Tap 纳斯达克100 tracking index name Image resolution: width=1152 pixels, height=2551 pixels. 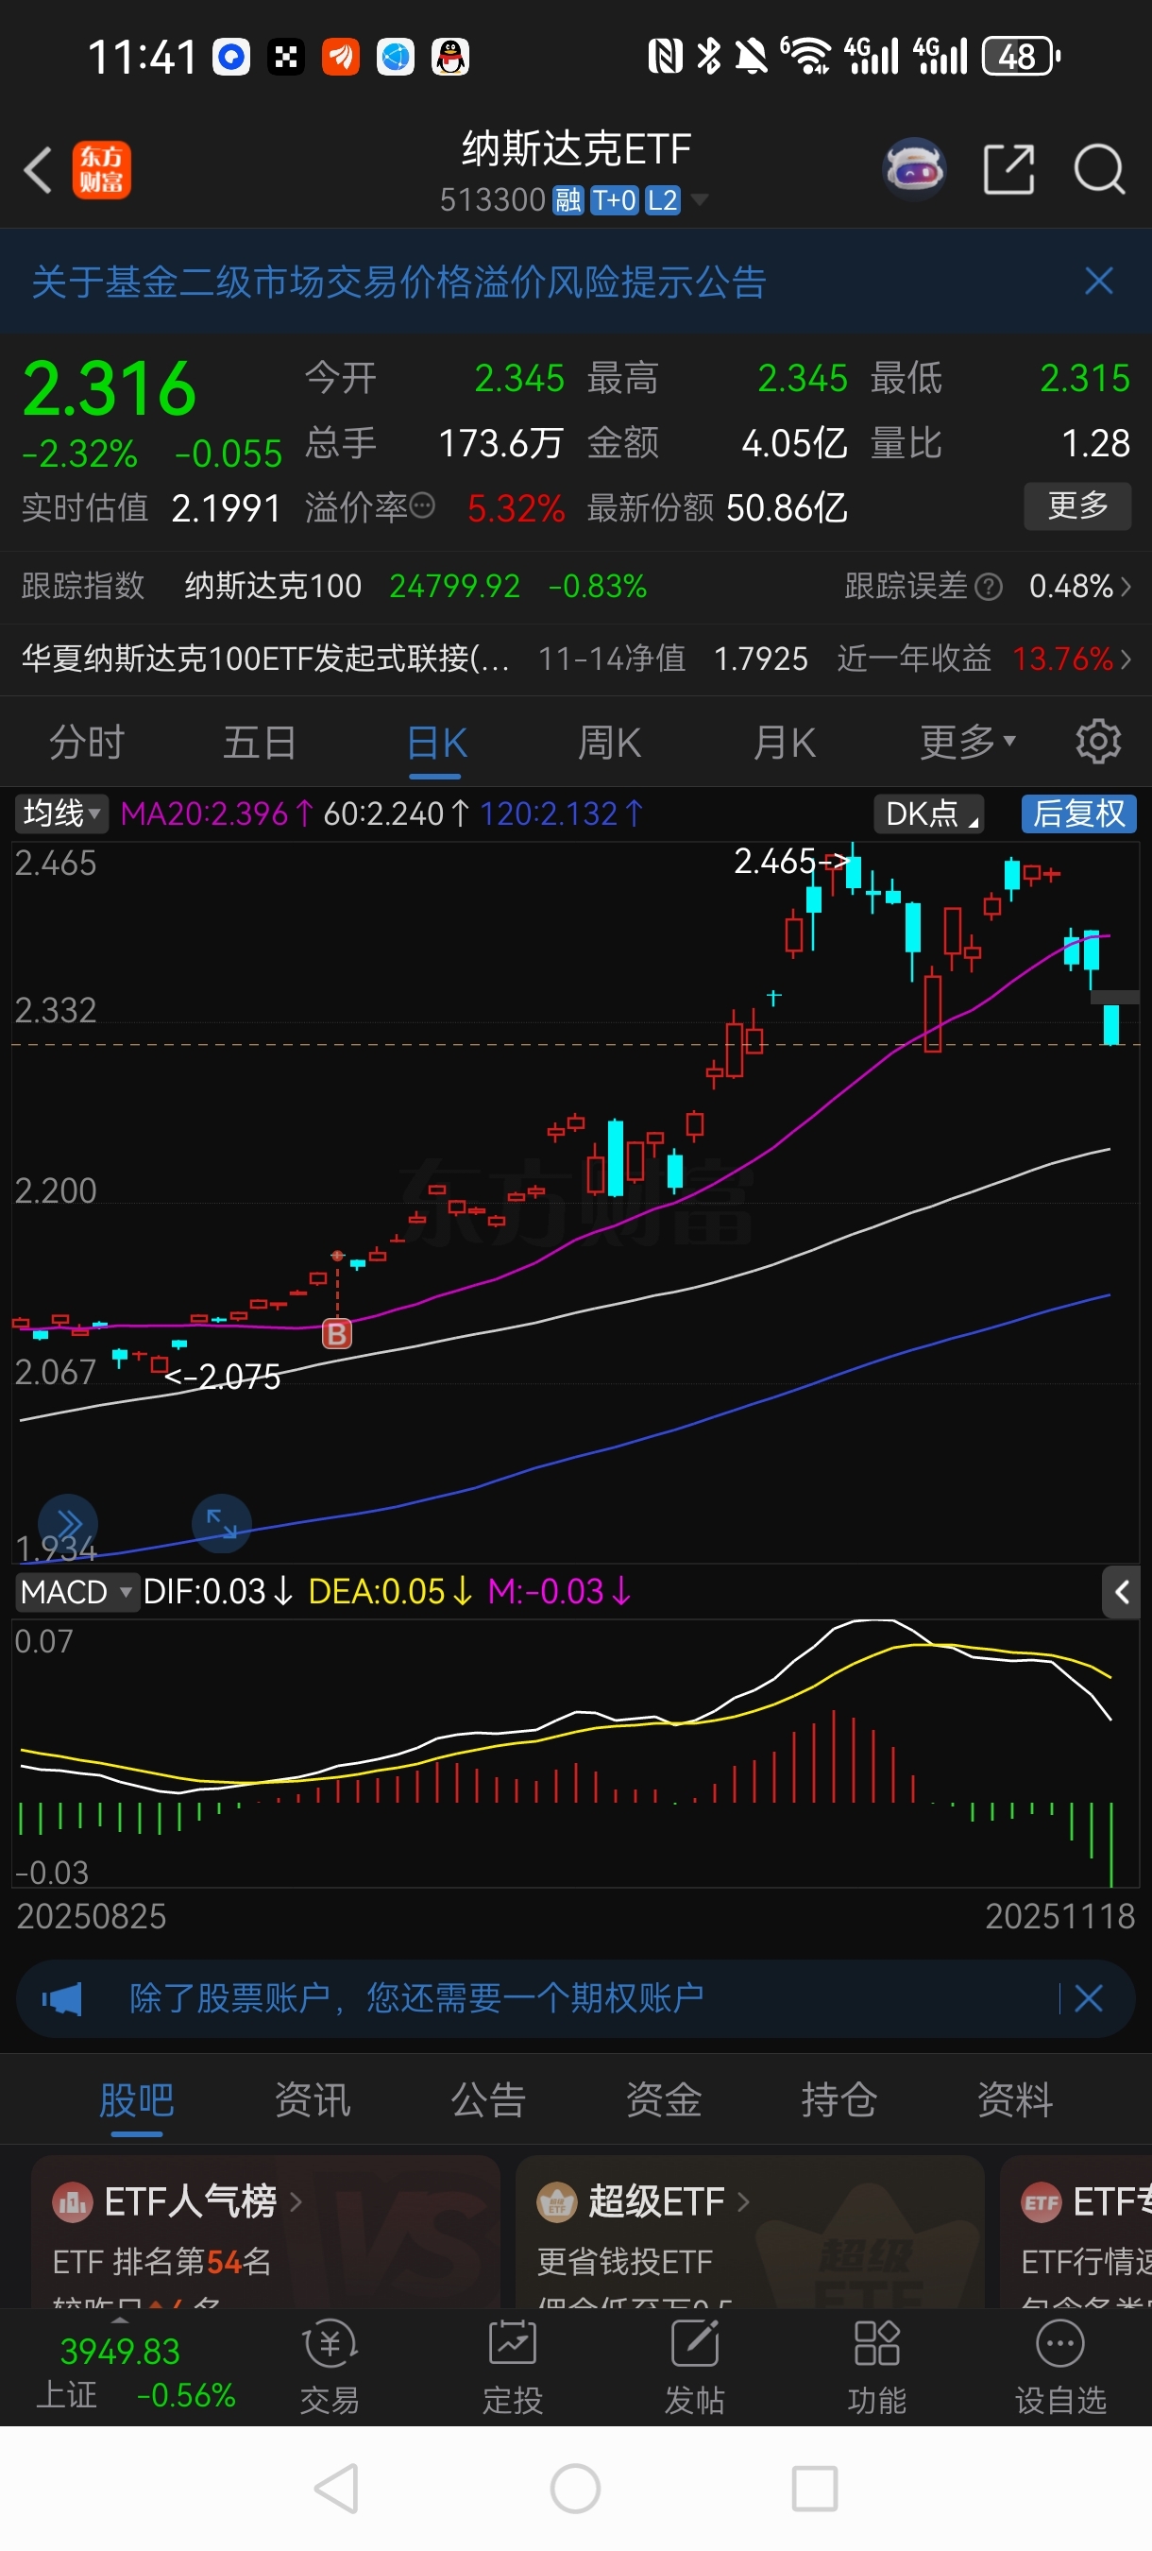273,586
